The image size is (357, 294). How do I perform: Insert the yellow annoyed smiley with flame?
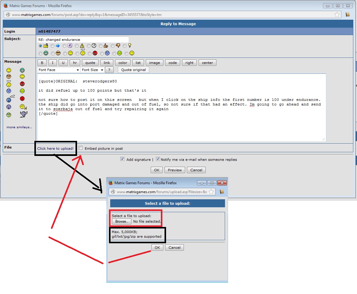coord(23,107)
